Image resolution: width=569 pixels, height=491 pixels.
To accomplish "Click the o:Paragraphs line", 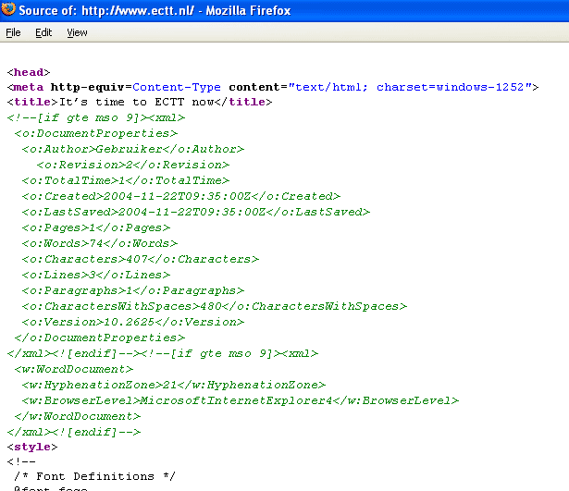I will coord(133,290).
